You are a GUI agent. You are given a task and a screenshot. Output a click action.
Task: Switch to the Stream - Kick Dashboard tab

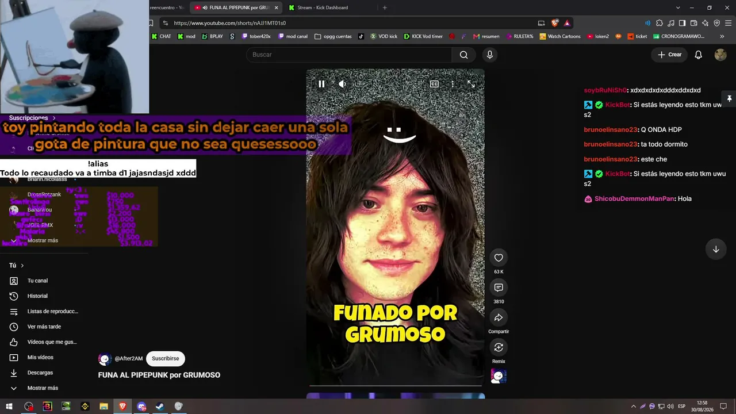[322, 7]
